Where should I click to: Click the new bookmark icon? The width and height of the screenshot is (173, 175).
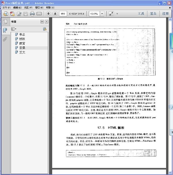[45, 29]
